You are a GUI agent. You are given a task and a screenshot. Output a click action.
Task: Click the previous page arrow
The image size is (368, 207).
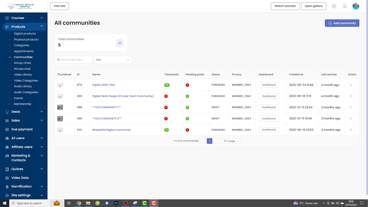coord(203,141)
